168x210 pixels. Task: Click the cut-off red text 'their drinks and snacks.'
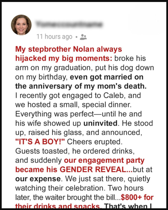58,206
